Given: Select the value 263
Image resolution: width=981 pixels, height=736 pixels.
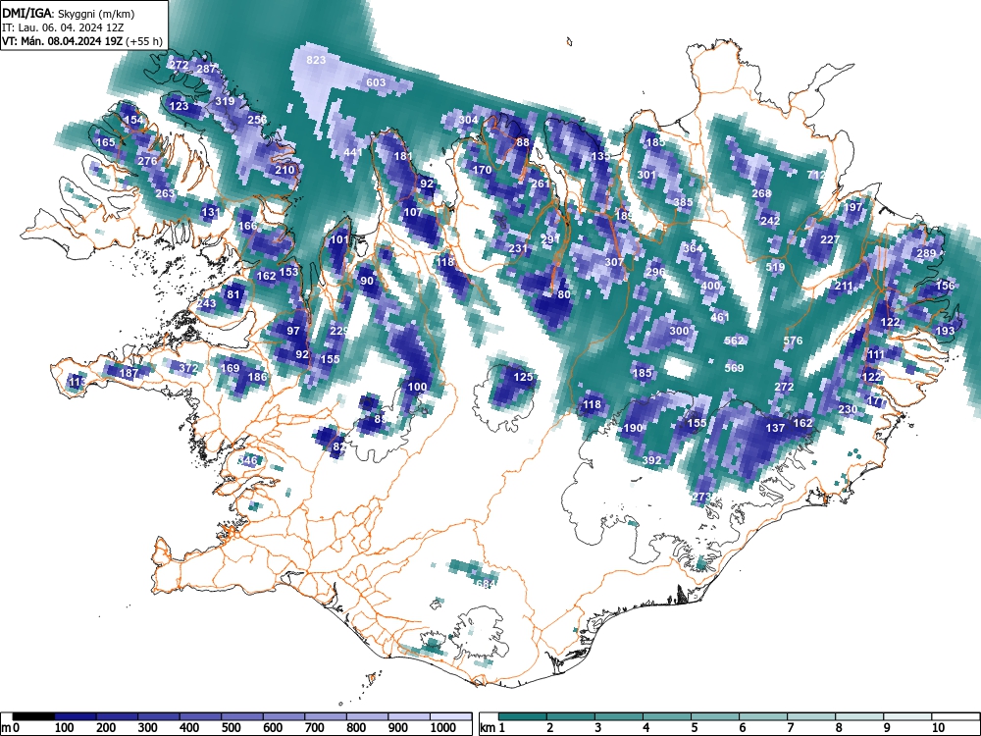Looking at the screenshot, I should click(165, 193).
